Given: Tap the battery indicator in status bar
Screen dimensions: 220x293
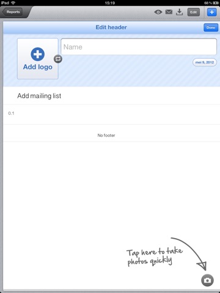Looking at the screenshot, I should tap(216, 3).
